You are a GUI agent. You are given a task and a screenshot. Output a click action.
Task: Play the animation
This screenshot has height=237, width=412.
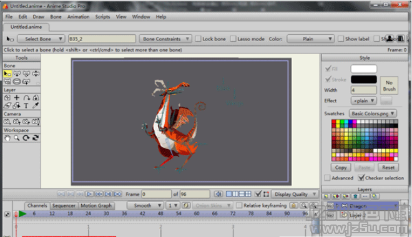[x=89, y=194]
